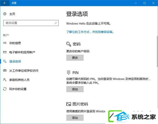This screenshot has height=124, width=158.
Task: Minimize the Settings window
Action: 136,3
